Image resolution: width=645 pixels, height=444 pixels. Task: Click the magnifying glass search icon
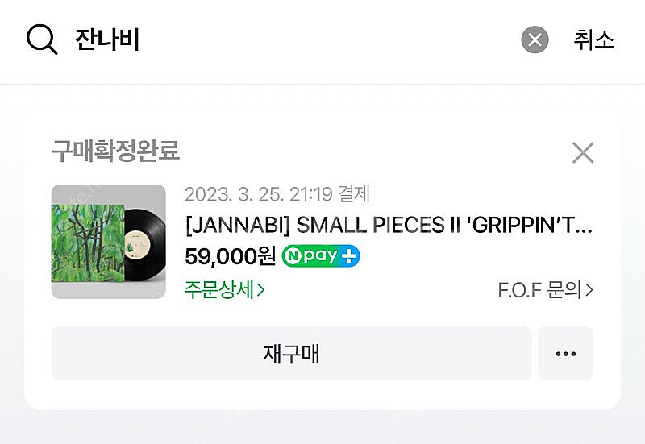tap(42, 39)
